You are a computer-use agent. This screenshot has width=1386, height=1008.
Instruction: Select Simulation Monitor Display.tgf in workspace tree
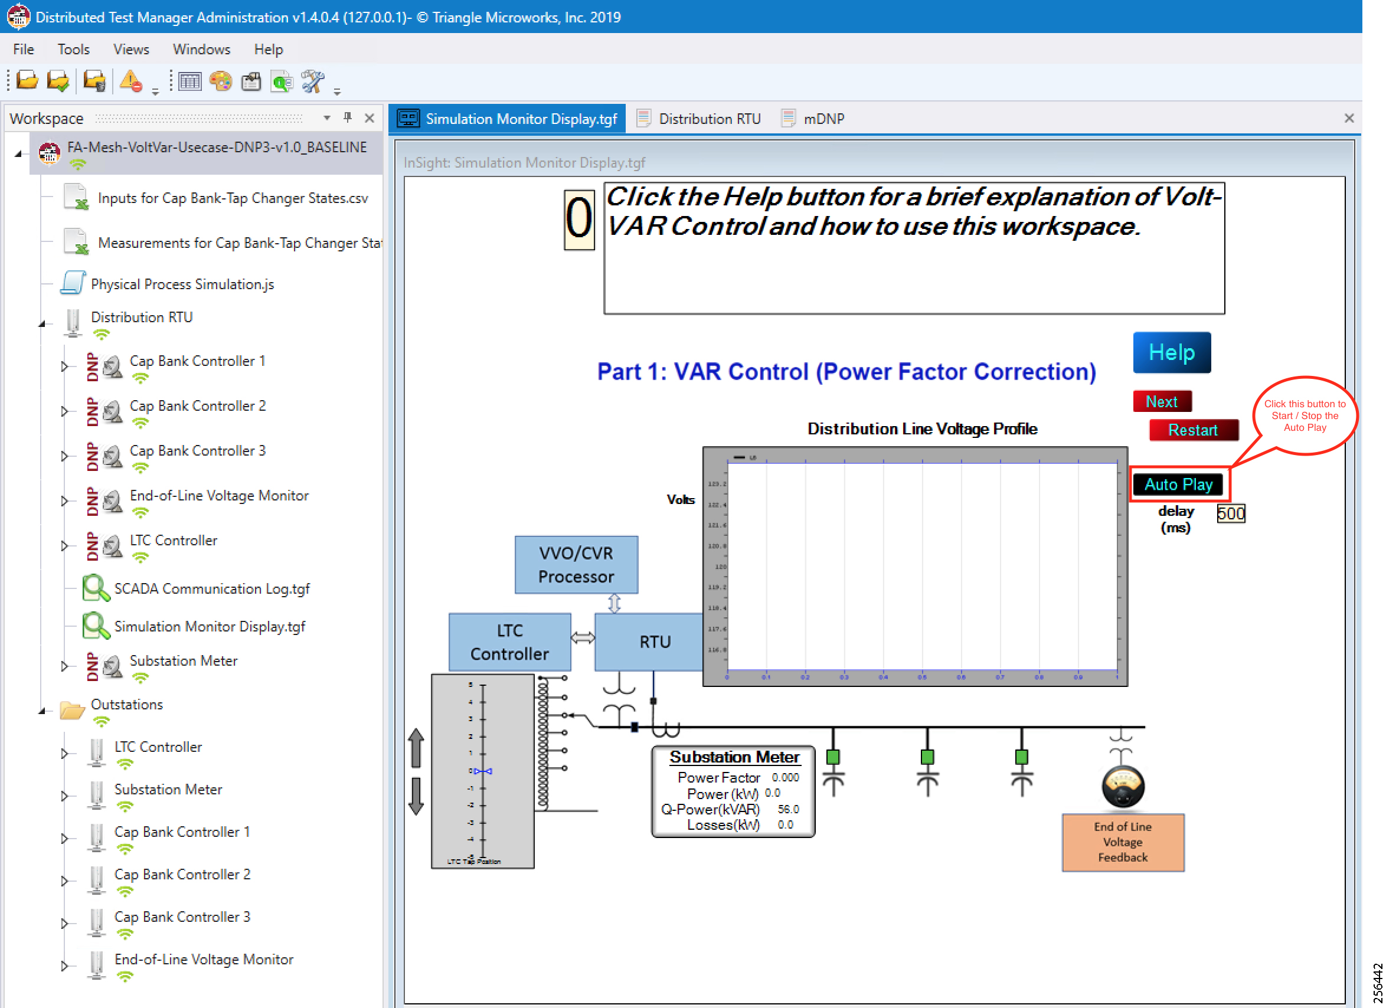pyautogui.click(x=210, y=626)
